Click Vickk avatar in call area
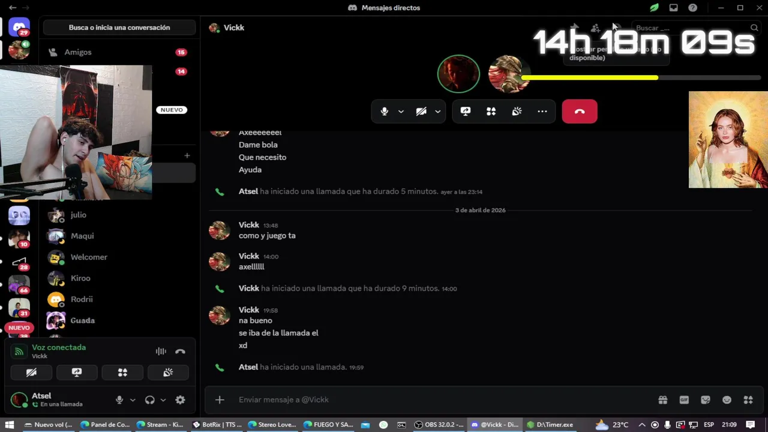This screenshot has height=432, width=768. coord(509,74)
